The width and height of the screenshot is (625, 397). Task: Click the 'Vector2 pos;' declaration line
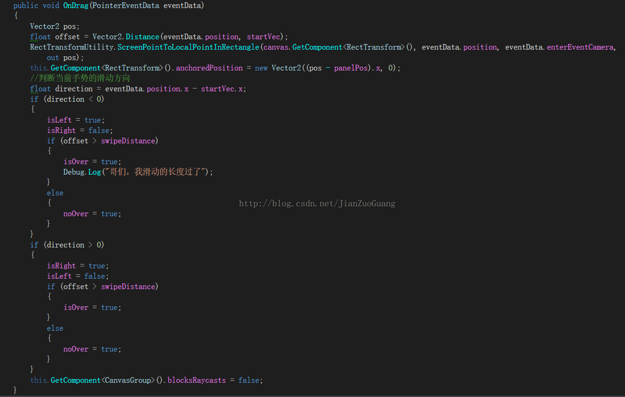[x=55, y=26]
